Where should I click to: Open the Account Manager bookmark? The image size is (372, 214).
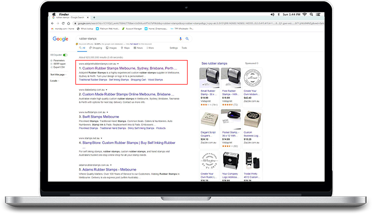pos(132,29)
